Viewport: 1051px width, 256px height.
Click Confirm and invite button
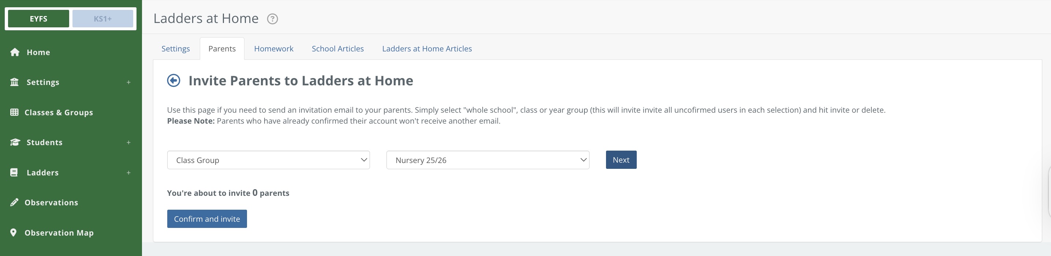tap(207, 218)
